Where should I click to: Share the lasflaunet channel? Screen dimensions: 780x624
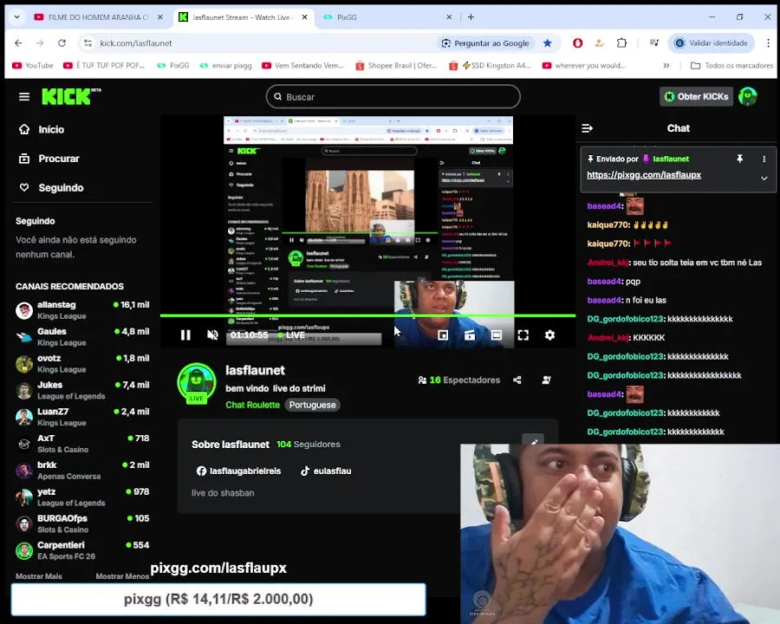click(x=517, y=380)
